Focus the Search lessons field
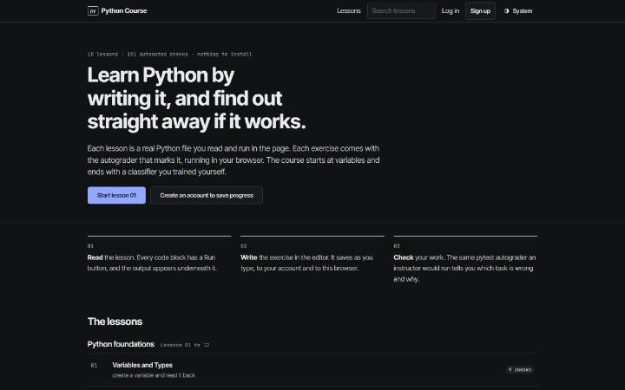 tap(401, 10)
